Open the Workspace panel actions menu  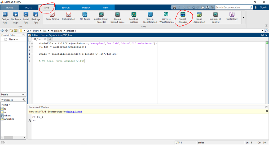[x=24, y=100]
